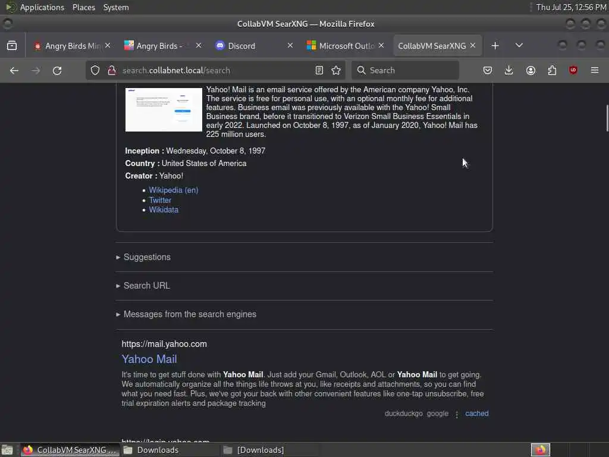Open the Downloads panel icon
Image resolution: width=609 pixels, height=457 pixels.
click(x=509, y=70)
